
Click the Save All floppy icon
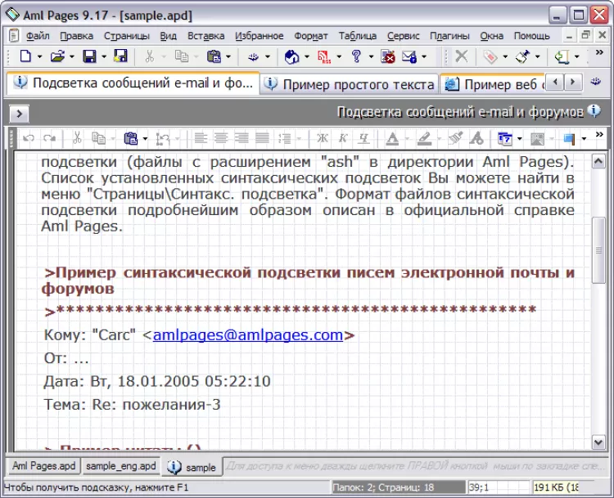120,56
